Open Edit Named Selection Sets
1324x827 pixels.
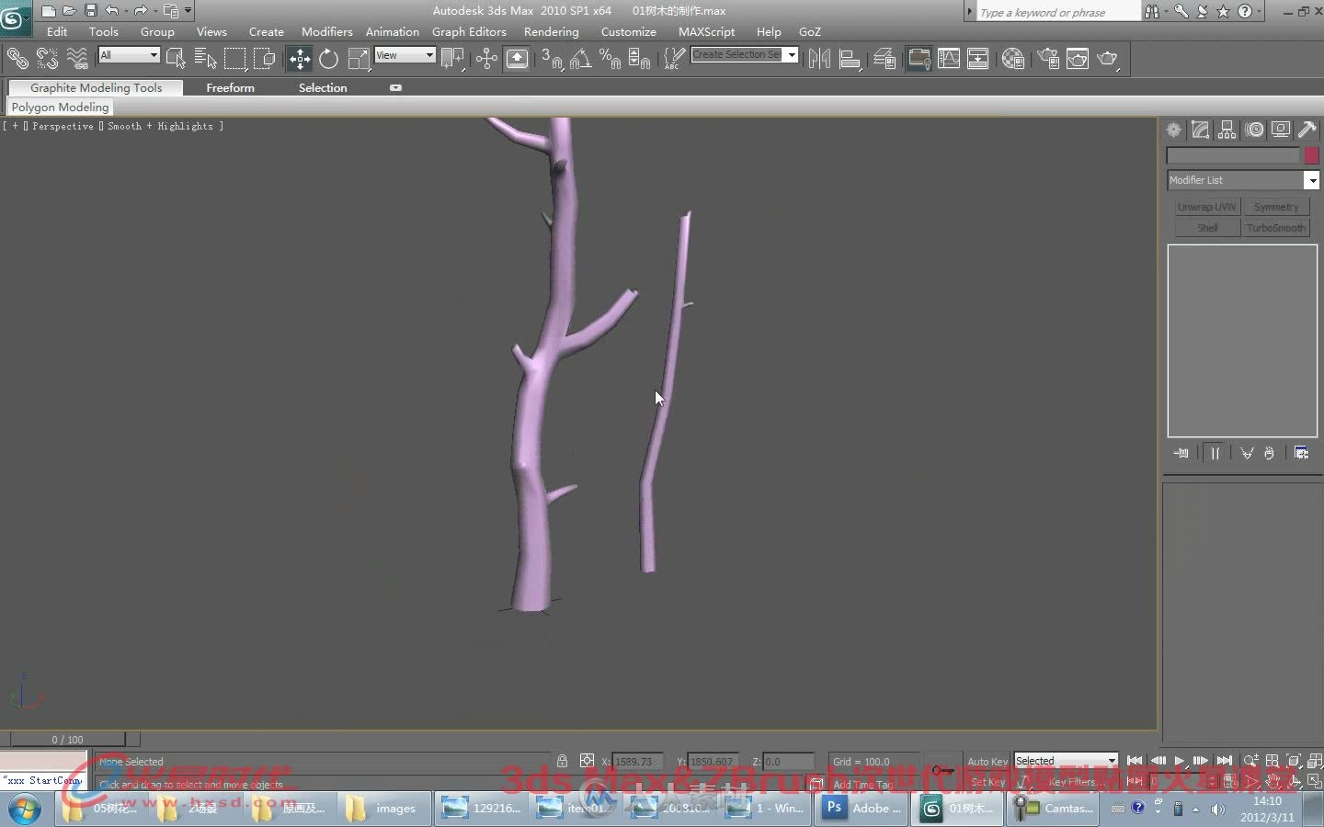pyautogui.click(x=674, y=59)
